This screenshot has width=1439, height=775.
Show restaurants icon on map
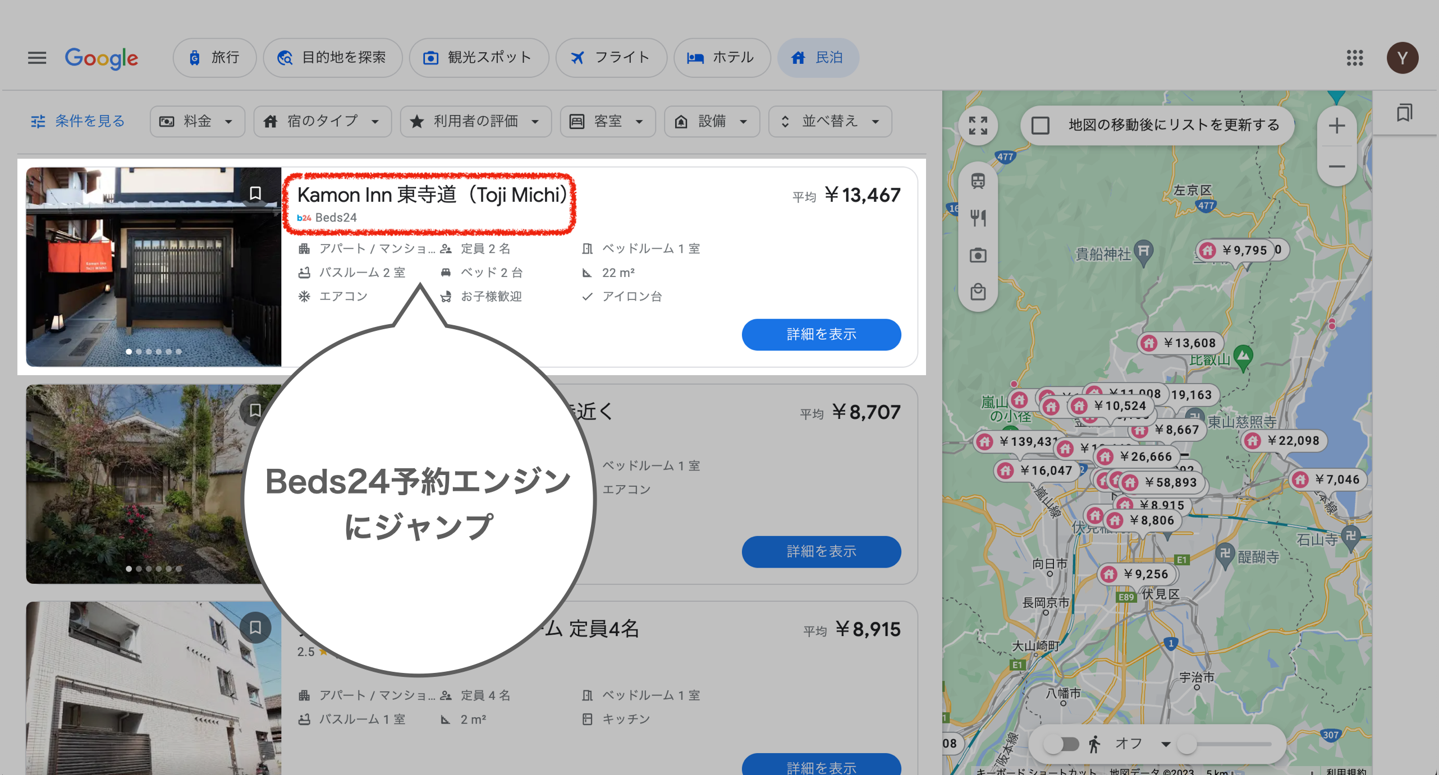[978, 218]
